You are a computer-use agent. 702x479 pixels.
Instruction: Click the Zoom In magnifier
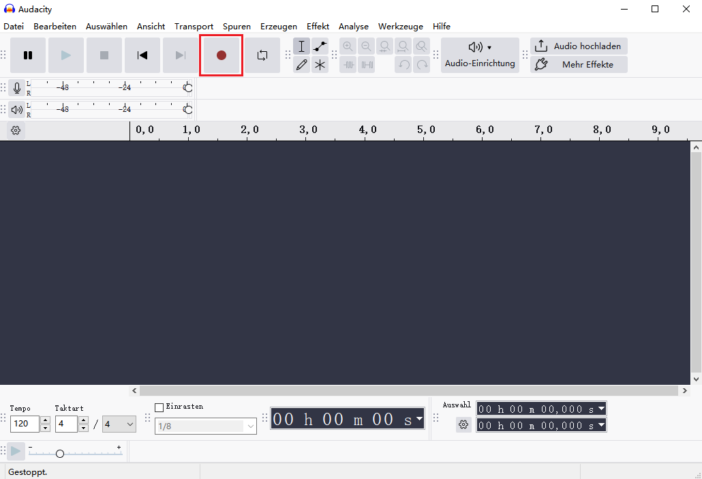[348, 46]
